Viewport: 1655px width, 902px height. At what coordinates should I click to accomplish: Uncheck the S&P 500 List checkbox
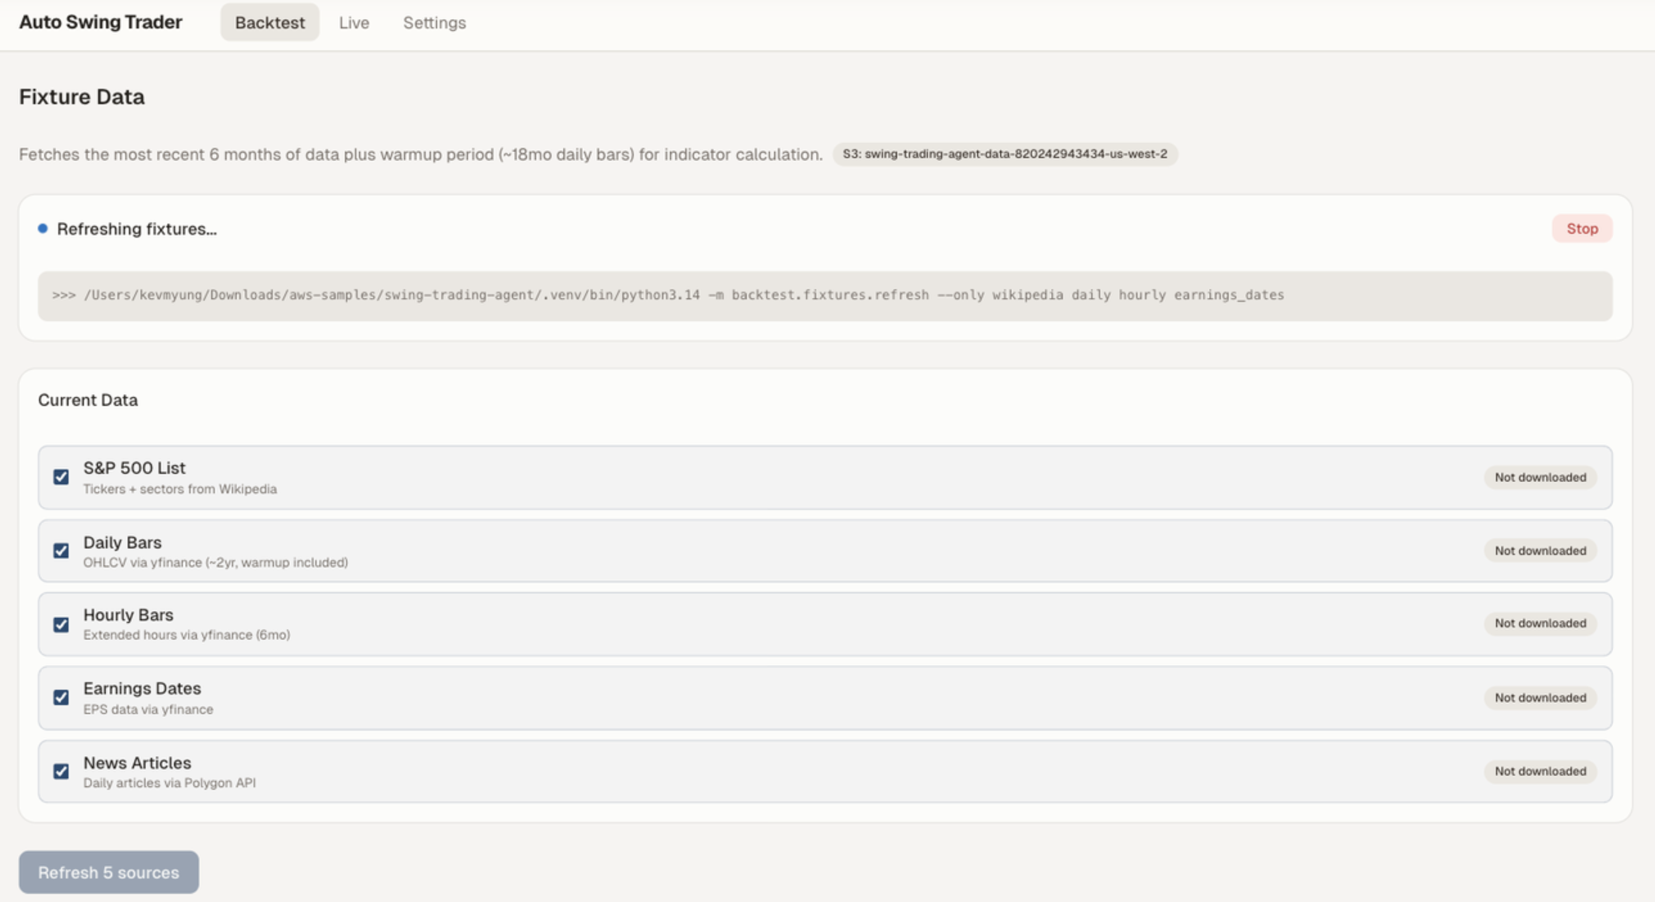pos(61,477)
